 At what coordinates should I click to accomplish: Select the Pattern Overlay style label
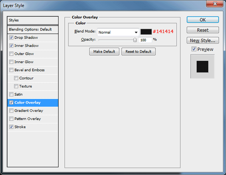coord(27,119)
